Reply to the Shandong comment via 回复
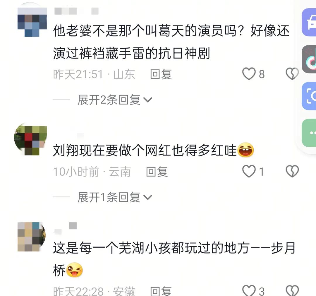 click(161, 74)
